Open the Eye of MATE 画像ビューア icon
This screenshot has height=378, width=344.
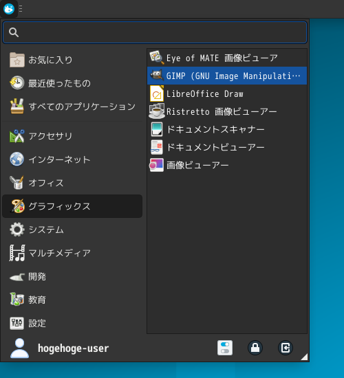[x=157, y=58]
